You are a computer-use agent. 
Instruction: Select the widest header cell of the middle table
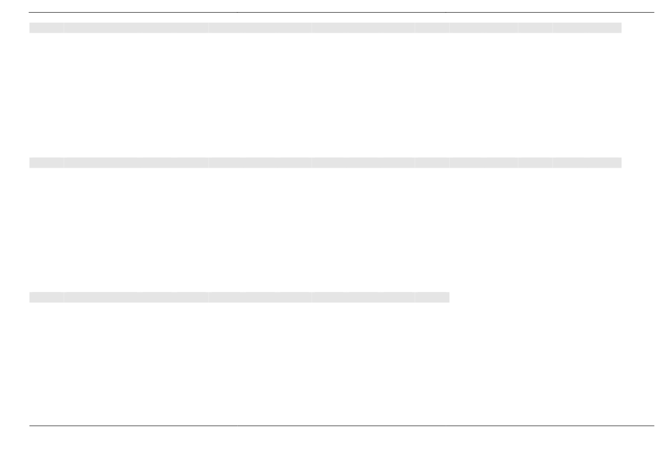[x=136, y=163]
